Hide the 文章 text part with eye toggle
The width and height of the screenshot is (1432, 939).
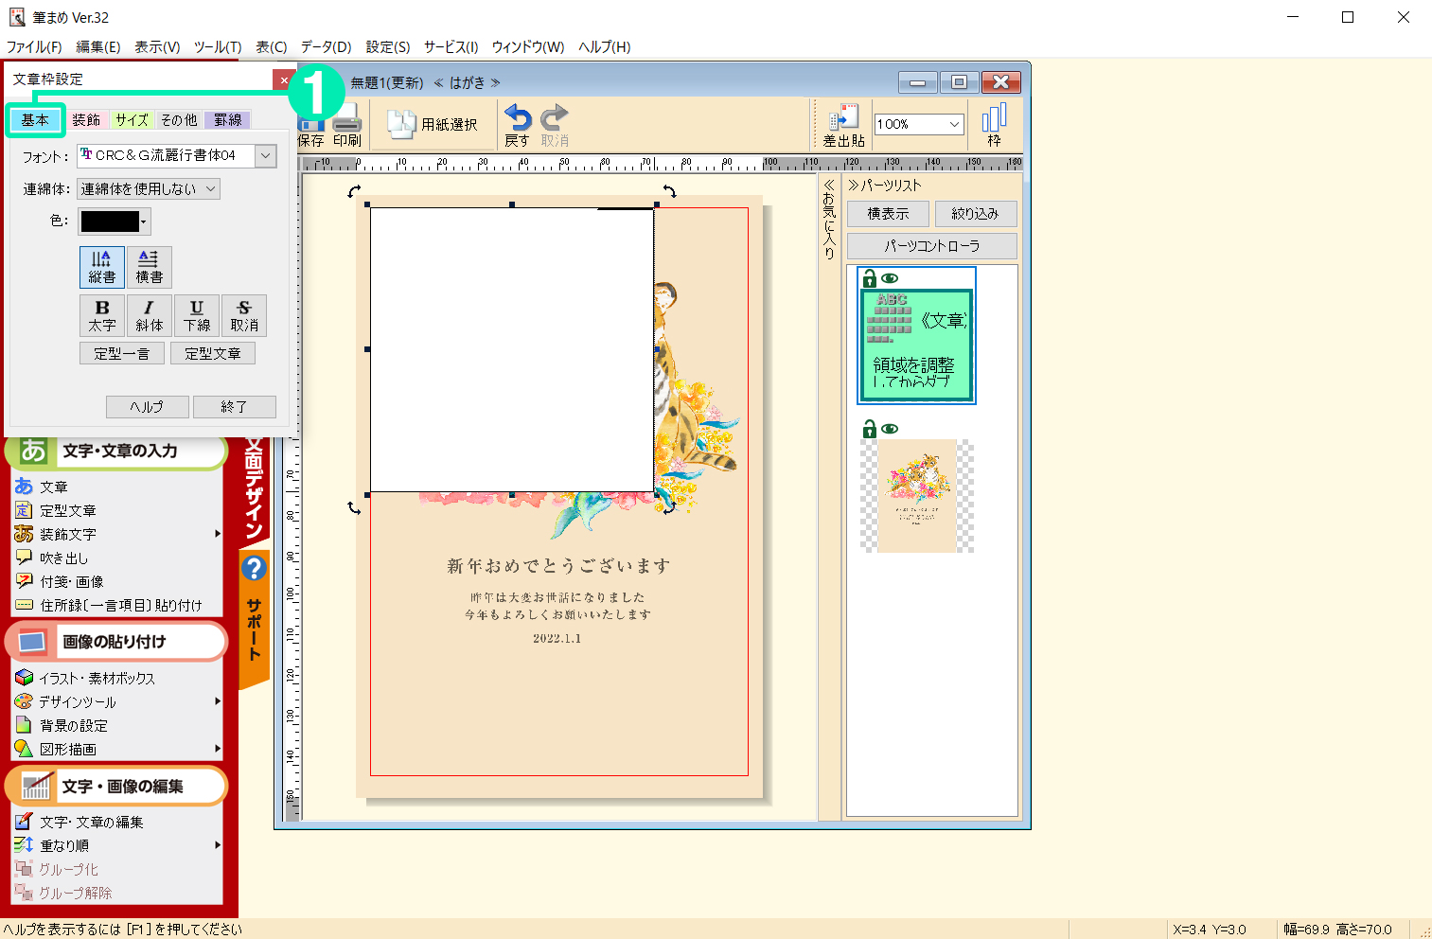pyautogui.click(x=888, y=278)
